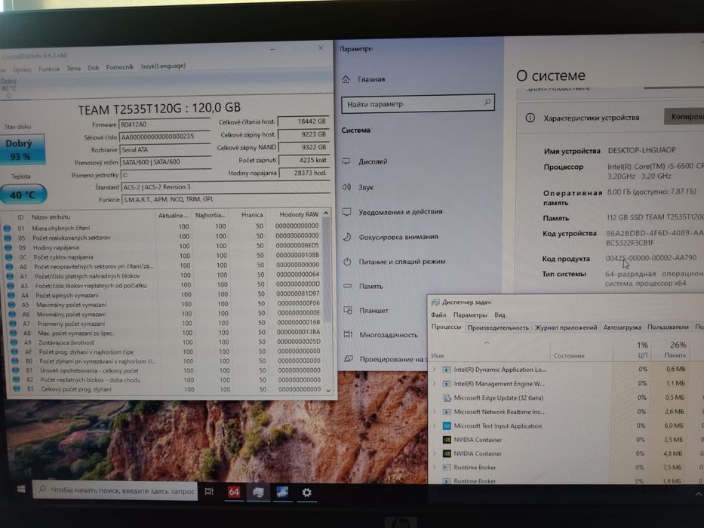This screenshot has height=528, width=704.
Task: Open the Файл menu in Task Manager
Action: click(438, 315)
